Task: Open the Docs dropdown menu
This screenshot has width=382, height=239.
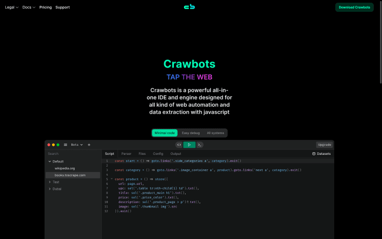Action: 29,8
